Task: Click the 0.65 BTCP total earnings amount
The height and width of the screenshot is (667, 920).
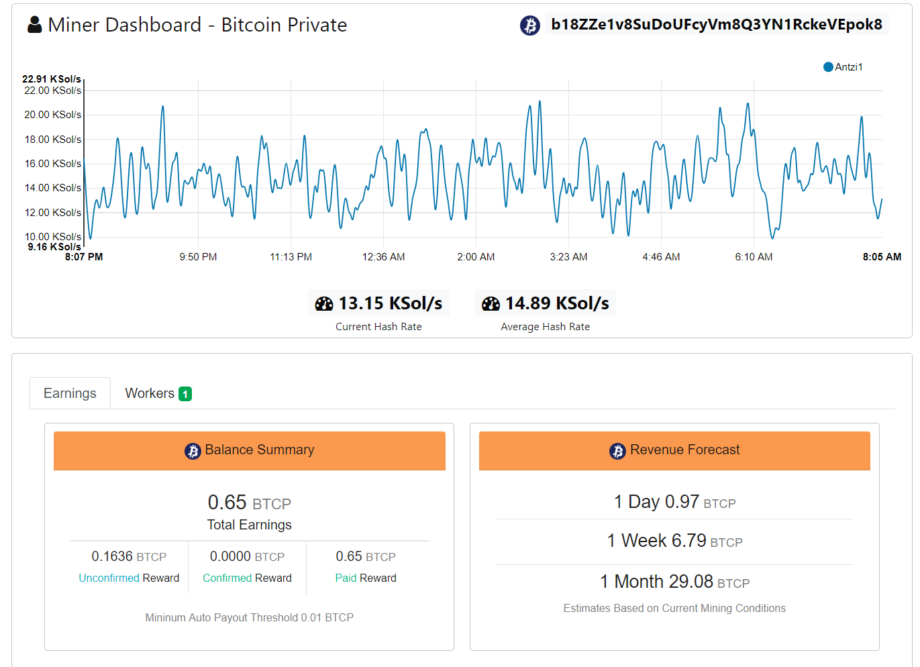Action: pos(250,503)
